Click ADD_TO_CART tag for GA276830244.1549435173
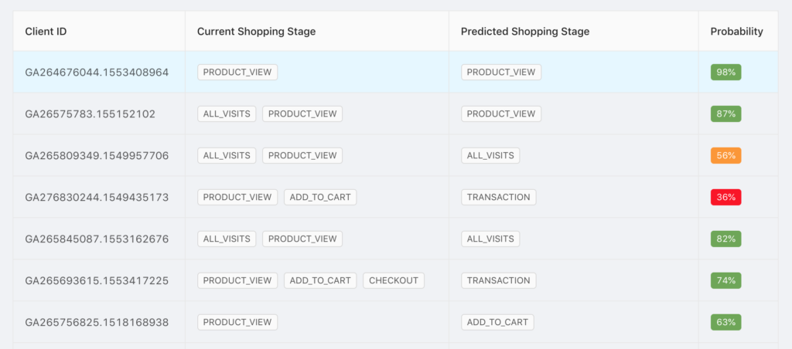The image size is (792, 349). (x=320, y=197)
